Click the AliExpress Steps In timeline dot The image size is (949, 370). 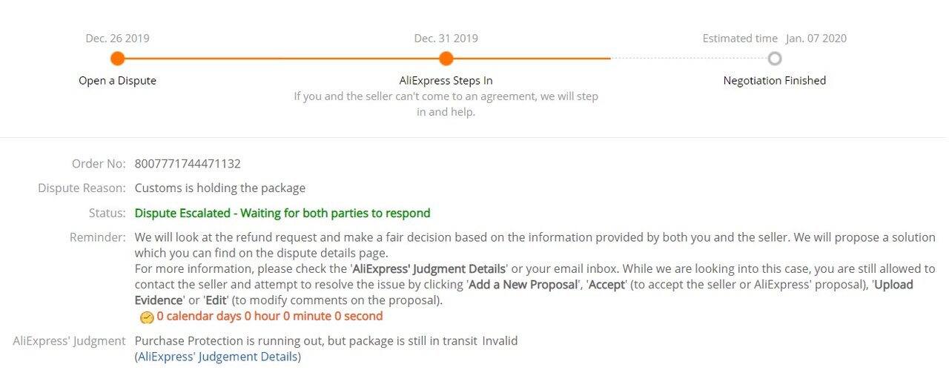(446, 59)
